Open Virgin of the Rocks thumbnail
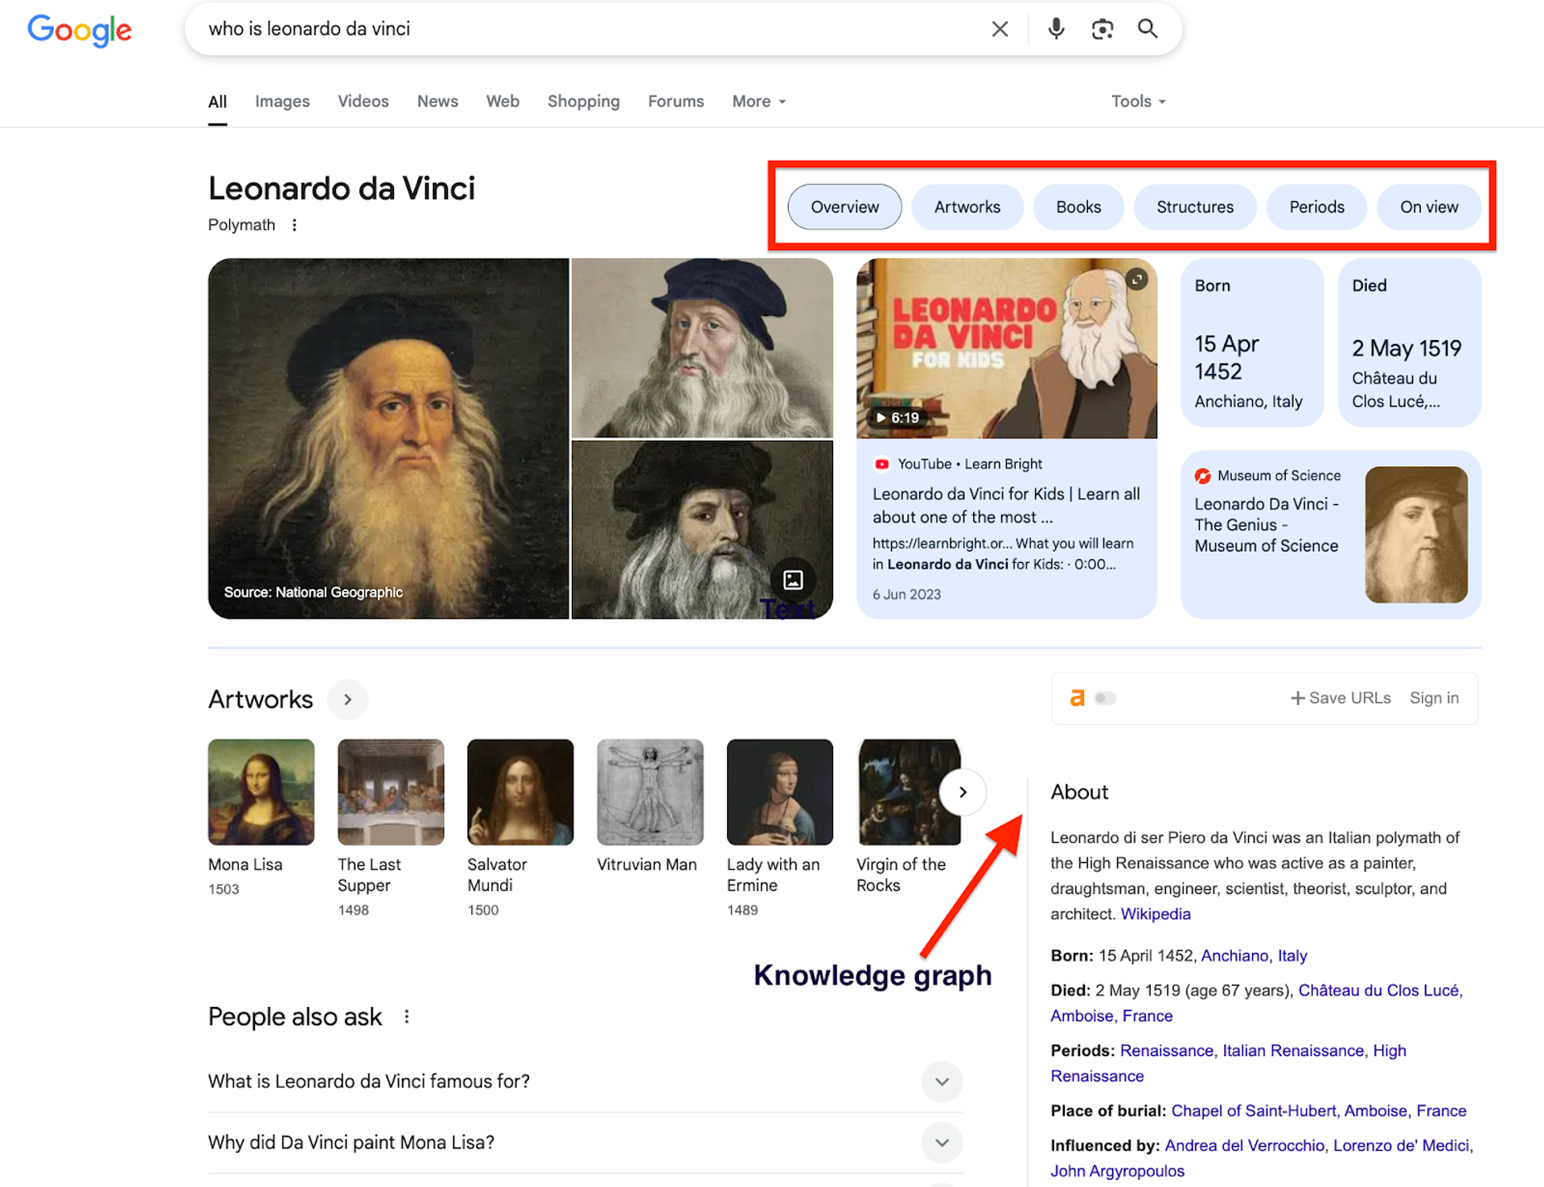Image resolution: width=1544 pixels, height=1187 pixels. 909,792
